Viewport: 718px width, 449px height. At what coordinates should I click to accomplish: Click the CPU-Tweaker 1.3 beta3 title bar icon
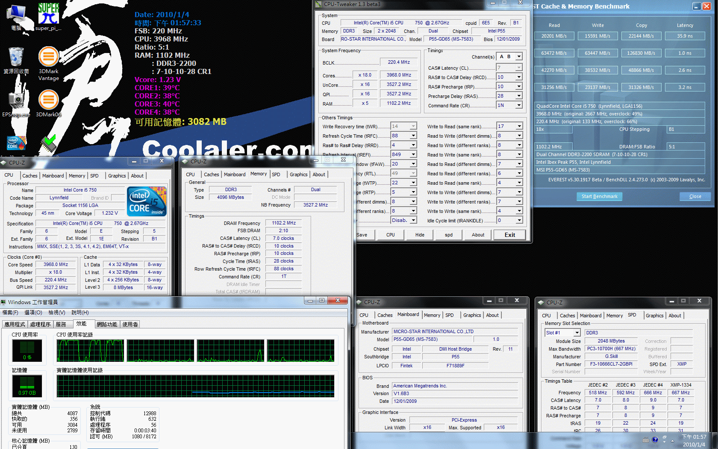click(x=318, y=4)
